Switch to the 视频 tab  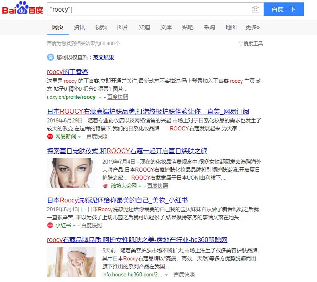tap(101, 27)
